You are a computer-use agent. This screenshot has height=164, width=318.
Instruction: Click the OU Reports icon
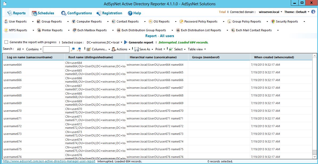tap(150, 21)
